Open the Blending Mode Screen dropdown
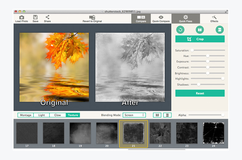Screen dimensions: 242x160 pos(134,115)
